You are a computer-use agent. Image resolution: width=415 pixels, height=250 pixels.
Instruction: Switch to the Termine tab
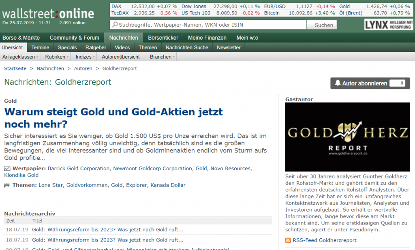(40, 47)
